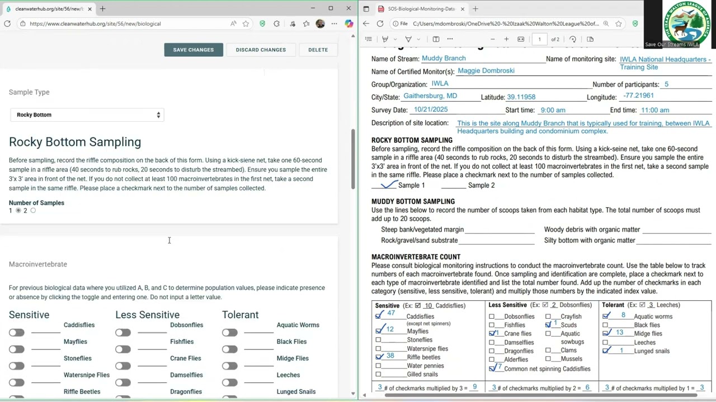The width and height of the screenshot is (716, 402).
Task: Close the cleanwaterhub.org tab
Action: point(89,8)
